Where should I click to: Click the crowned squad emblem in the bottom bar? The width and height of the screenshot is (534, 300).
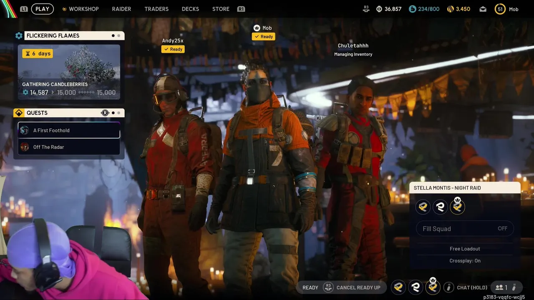coord(433,287)
